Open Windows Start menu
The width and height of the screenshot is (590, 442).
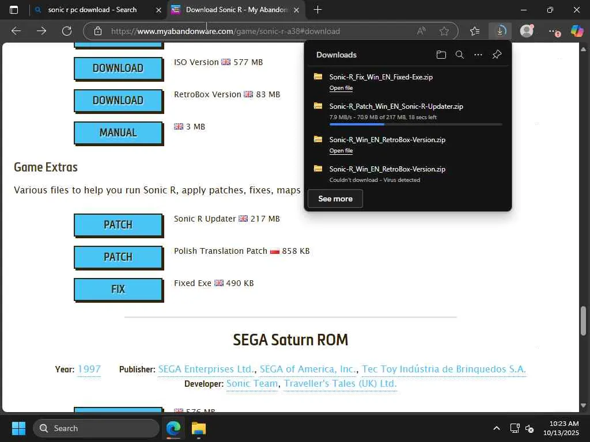(18, 428)
